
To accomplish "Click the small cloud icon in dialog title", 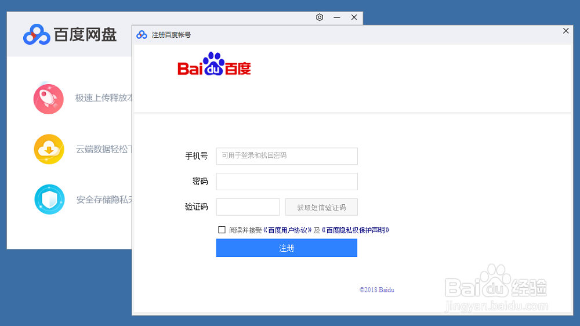I will (x=142, y=35).
